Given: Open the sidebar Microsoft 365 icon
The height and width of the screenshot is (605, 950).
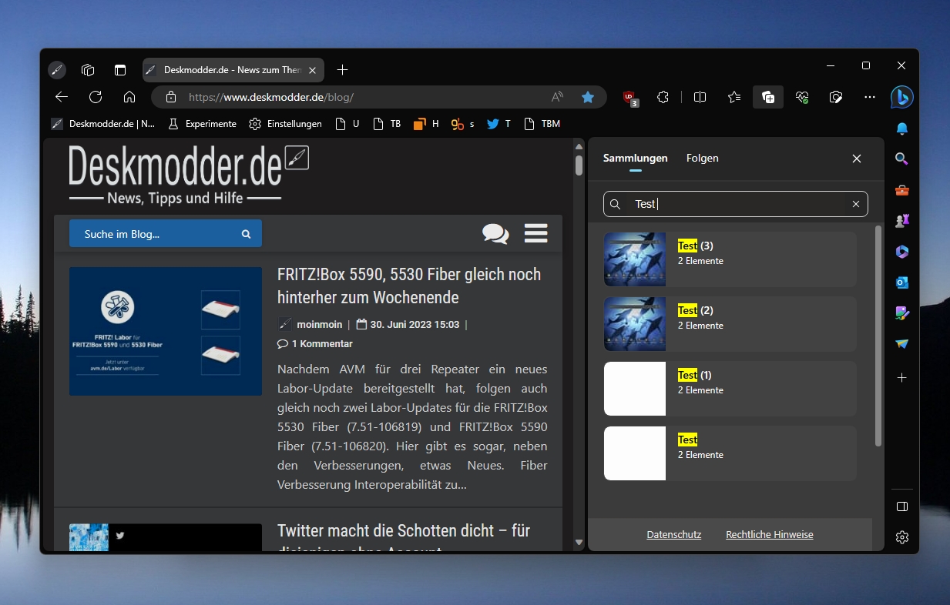Looking at the screenshot, I should point(902,252).
